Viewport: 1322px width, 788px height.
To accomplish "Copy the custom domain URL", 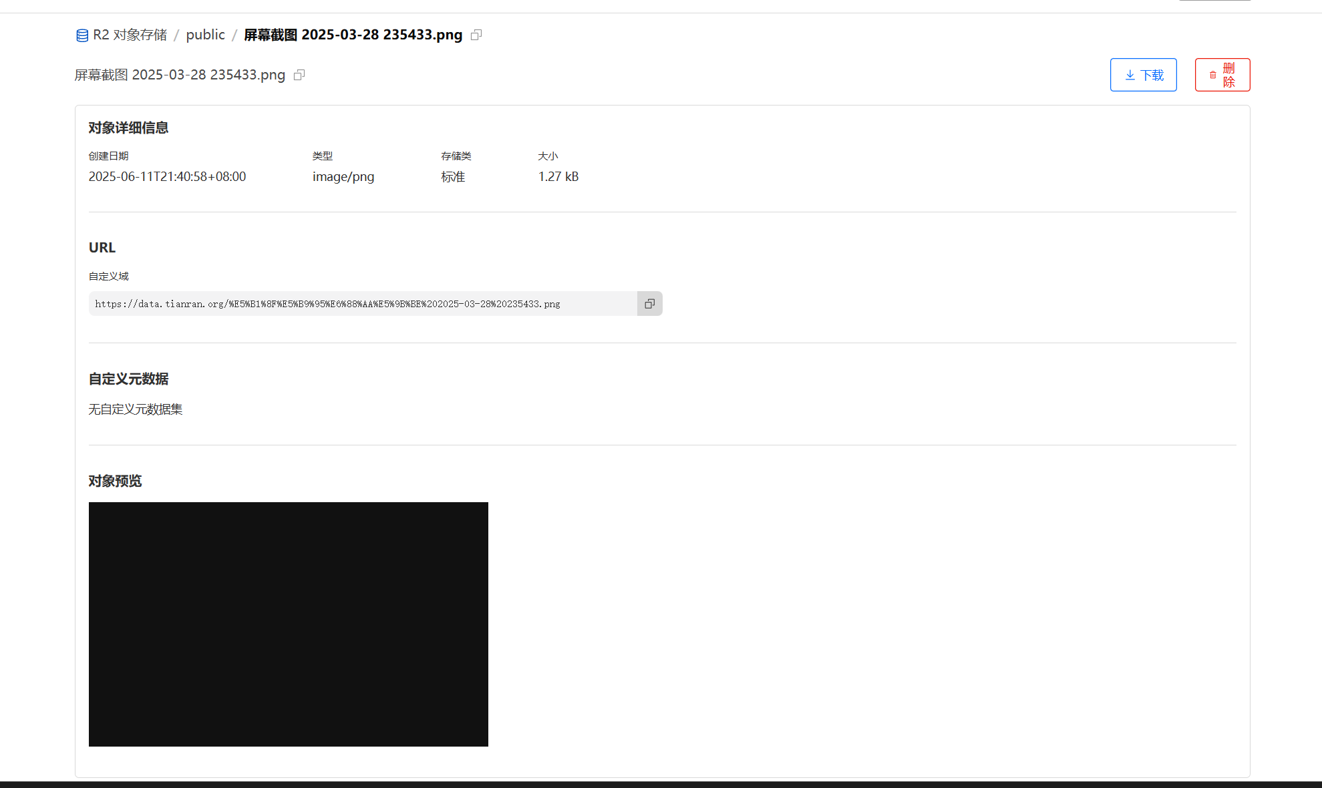I will coord(649,304).
